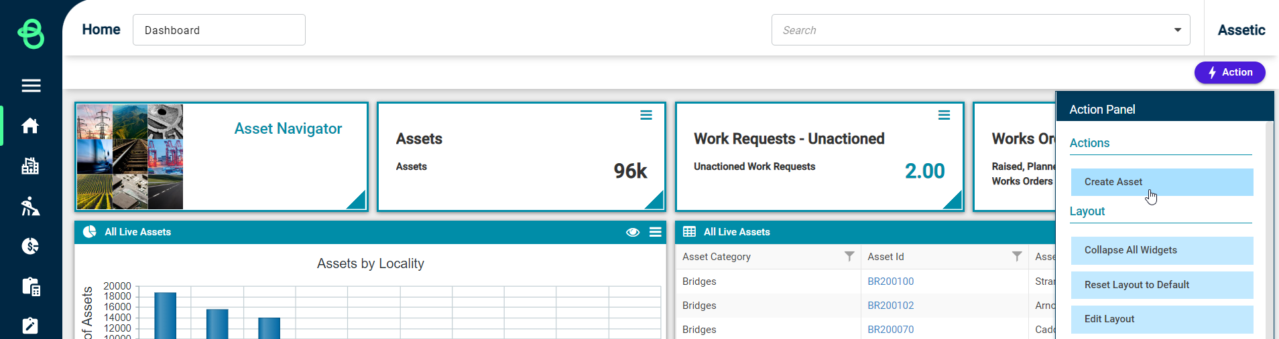
Task: Open the Search dropdown arrow
Action: (x=1178, y=30)
